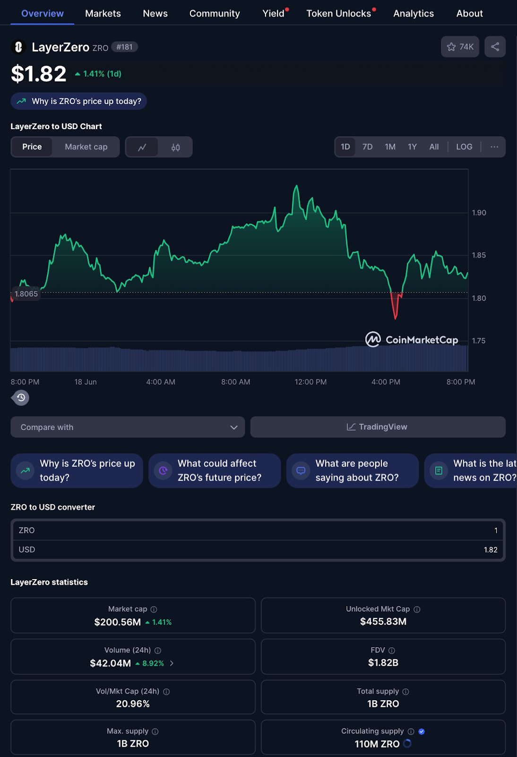Expand the Compare with dropdown

[x=128, y=427]
